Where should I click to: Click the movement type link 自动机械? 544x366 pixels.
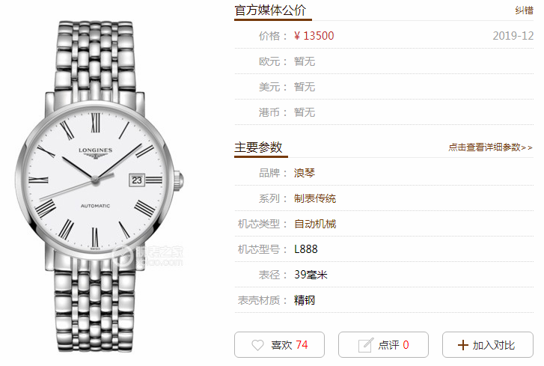[x=315, y=224]
